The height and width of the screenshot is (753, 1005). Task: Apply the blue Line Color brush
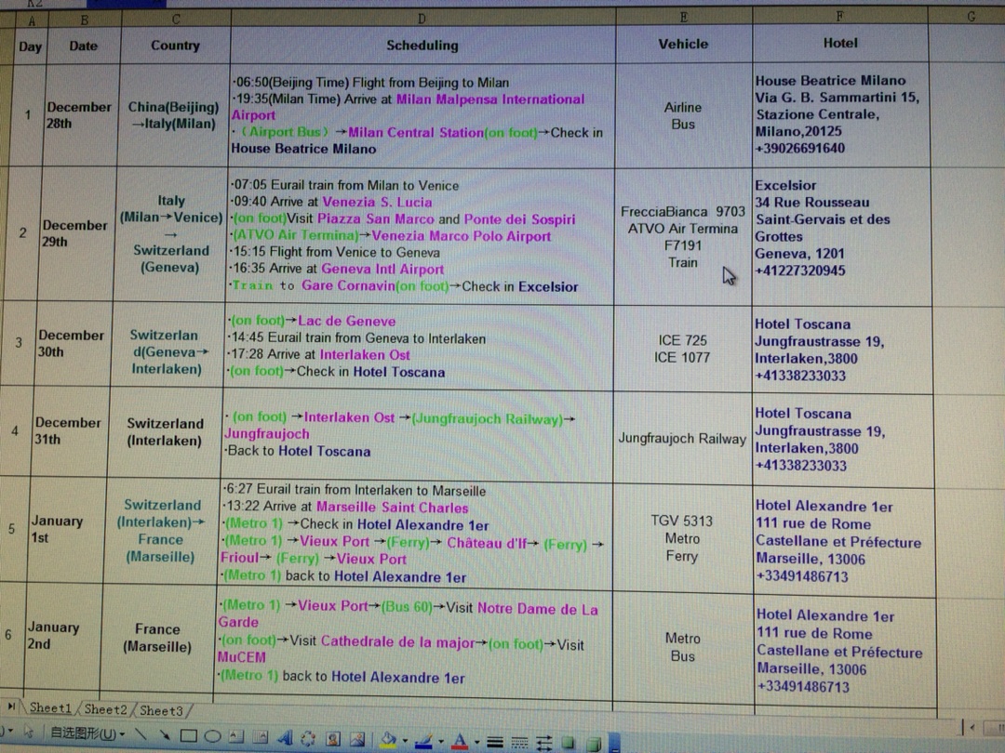click(x=423, y=741)
